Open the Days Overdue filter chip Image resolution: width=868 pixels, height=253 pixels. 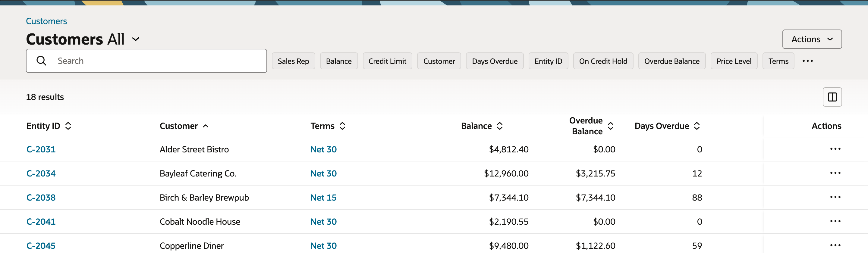(x=495, y=61)
